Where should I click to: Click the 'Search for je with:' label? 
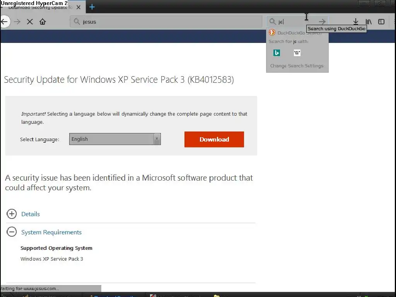[288, 41]
